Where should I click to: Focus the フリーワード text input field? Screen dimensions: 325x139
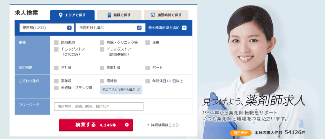(x=99, y=107)
